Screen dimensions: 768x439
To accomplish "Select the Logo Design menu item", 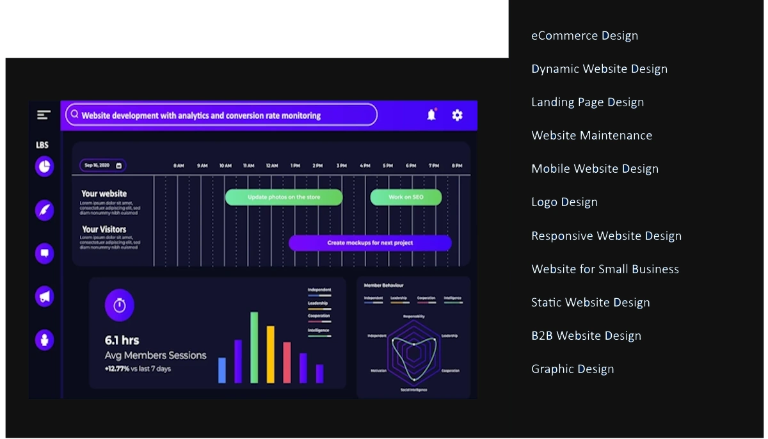I will pyautogui.click(x=564, y=202).
